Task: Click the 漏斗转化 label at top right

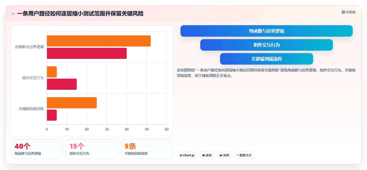Action: [x=349, y=12]
